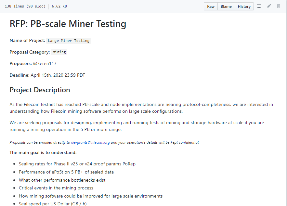This screenshot has height=206, width=287.
Task: View the Raw file
Action: pyautogui.click(x=211, y=6)
